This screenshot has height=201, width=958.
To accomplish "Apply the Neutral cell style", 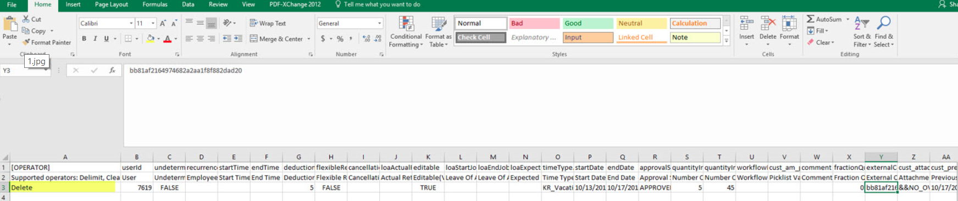I will tap(641, 23).
